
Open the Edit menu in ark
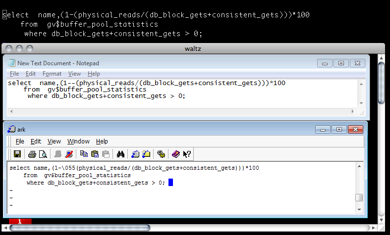[x=36, y=141]
